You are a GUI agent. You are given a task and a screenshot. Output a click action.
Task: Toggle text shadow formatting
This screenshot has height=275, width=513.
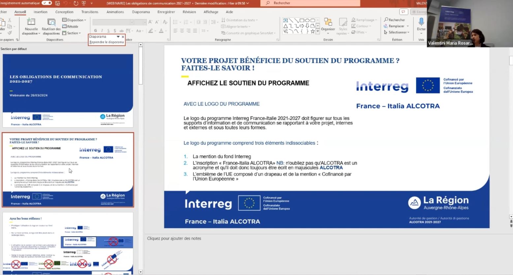coord(114,31)
